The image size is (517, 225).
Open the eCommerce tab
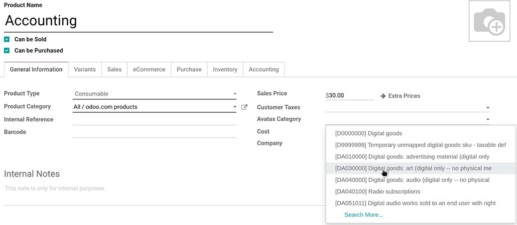(149, 70)
